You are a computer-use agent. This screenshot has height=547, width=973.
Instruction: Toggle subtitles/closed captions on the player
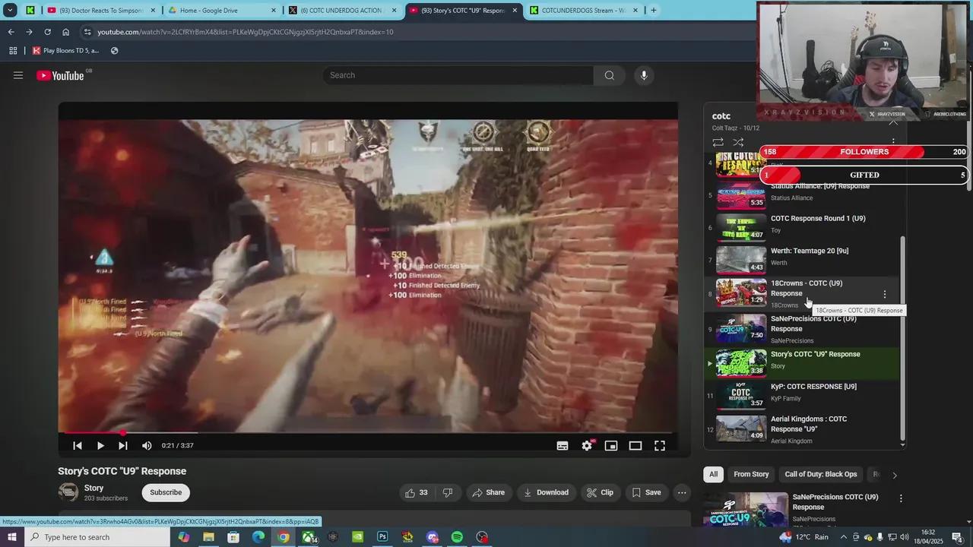point(563,446)
